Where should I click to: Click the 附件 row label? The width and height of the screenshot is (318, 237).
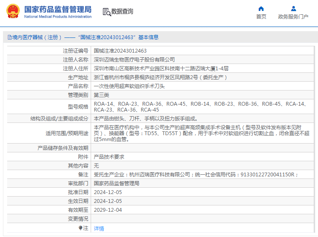click(83, 157)
